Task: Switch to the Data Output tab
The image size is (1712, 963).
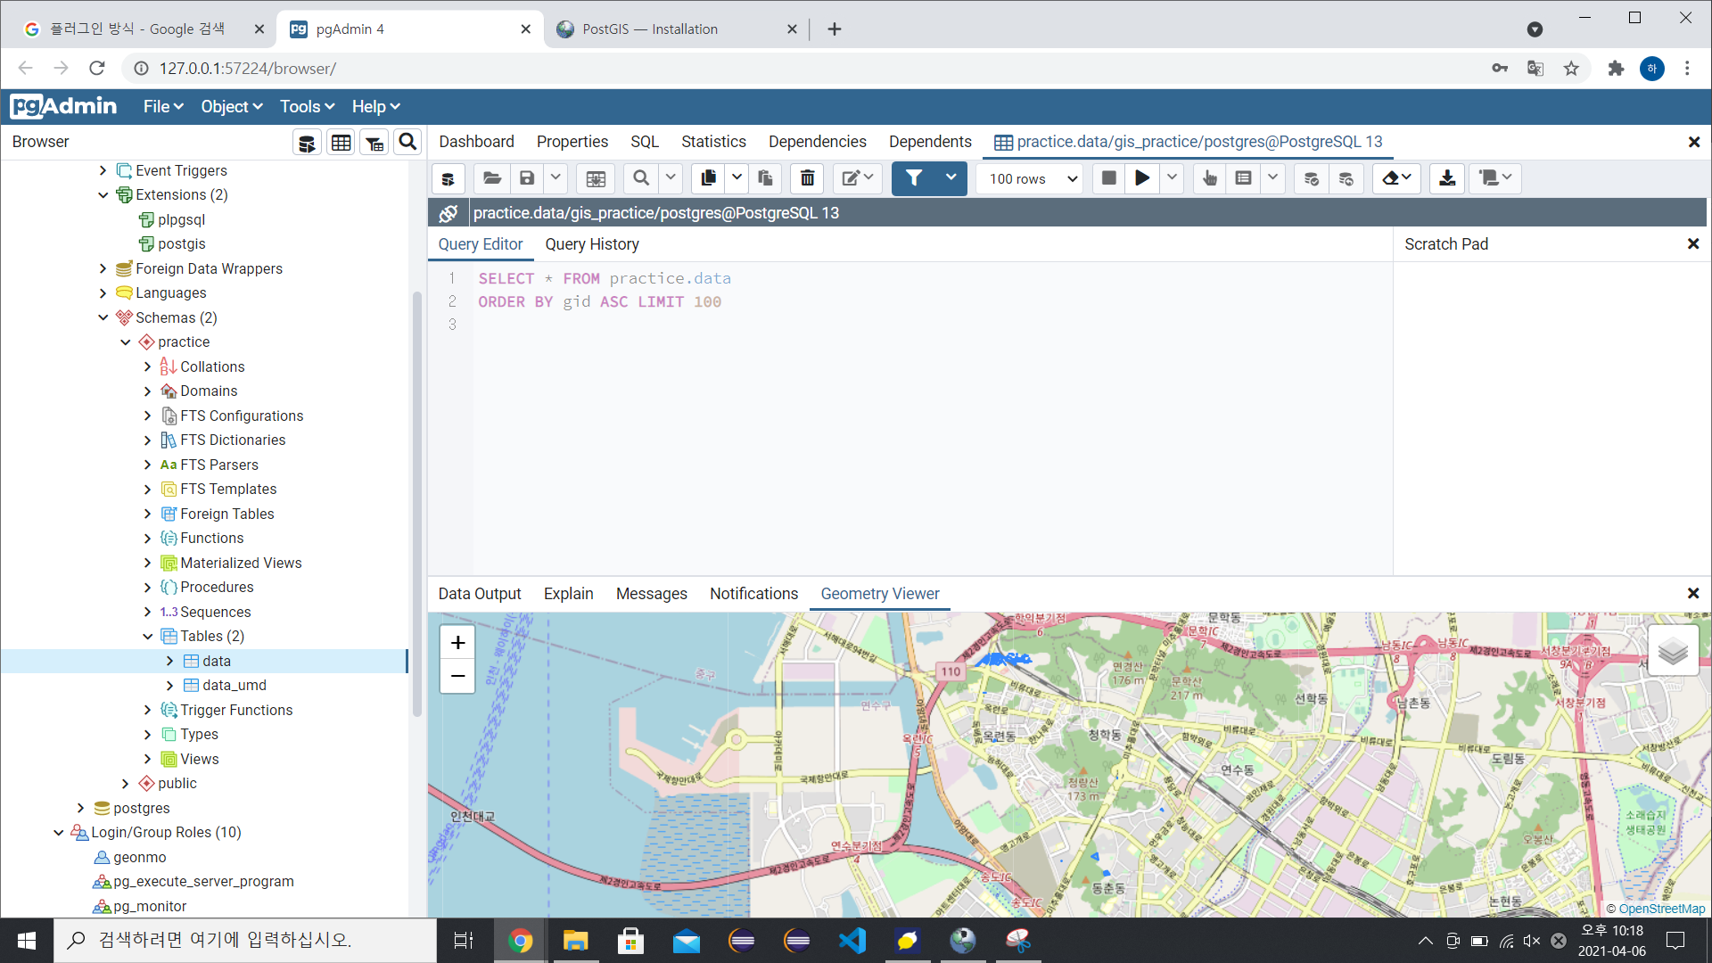Action: click(479, 594)
